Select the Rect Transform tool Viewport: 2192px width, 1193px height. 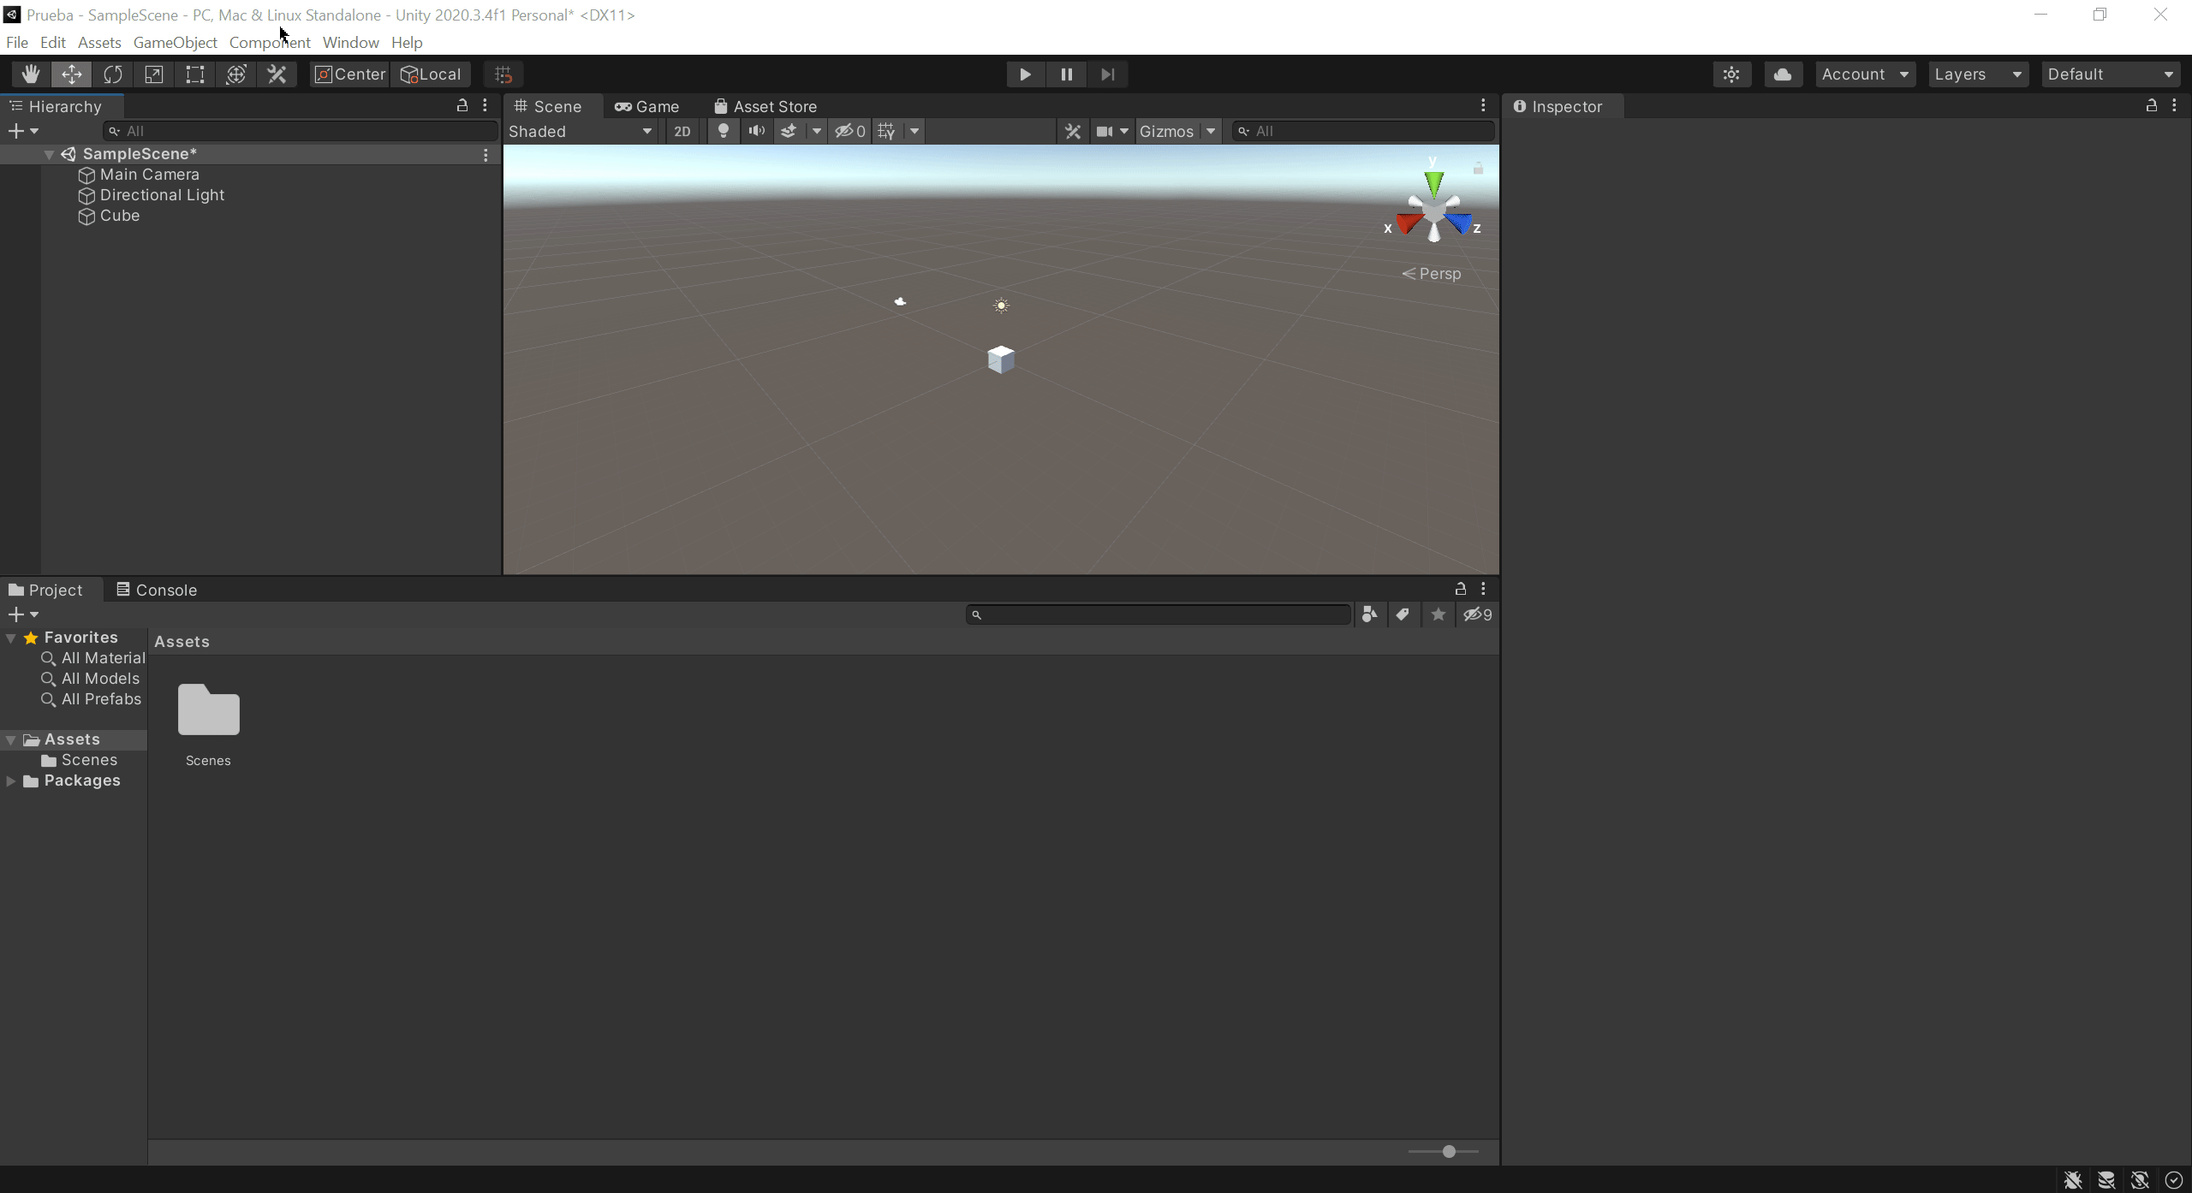tap(195, 74)
